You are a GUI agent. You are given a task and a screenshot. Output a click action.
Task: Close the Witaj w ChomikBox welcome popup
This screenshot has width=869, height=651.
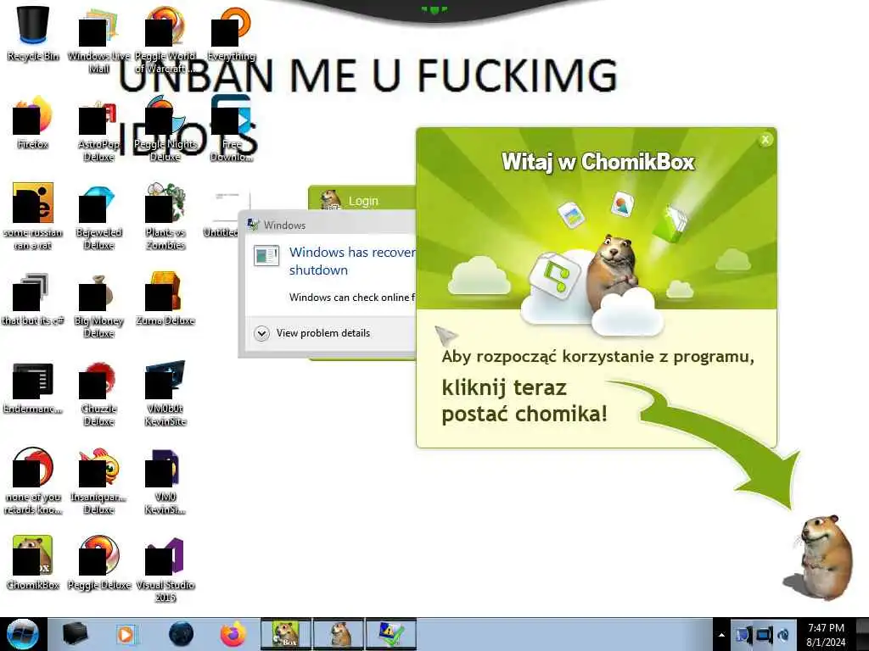[765, 140]
